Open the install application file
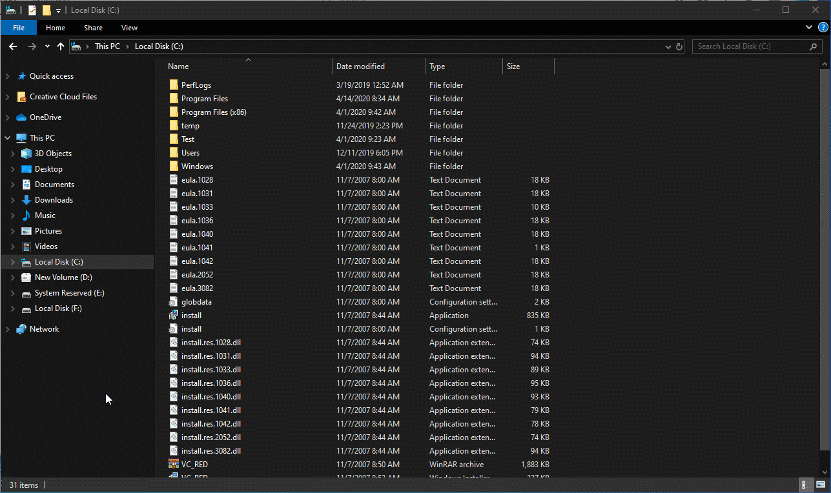The width and height of the screenshot is (831, 493). [191, 316]
